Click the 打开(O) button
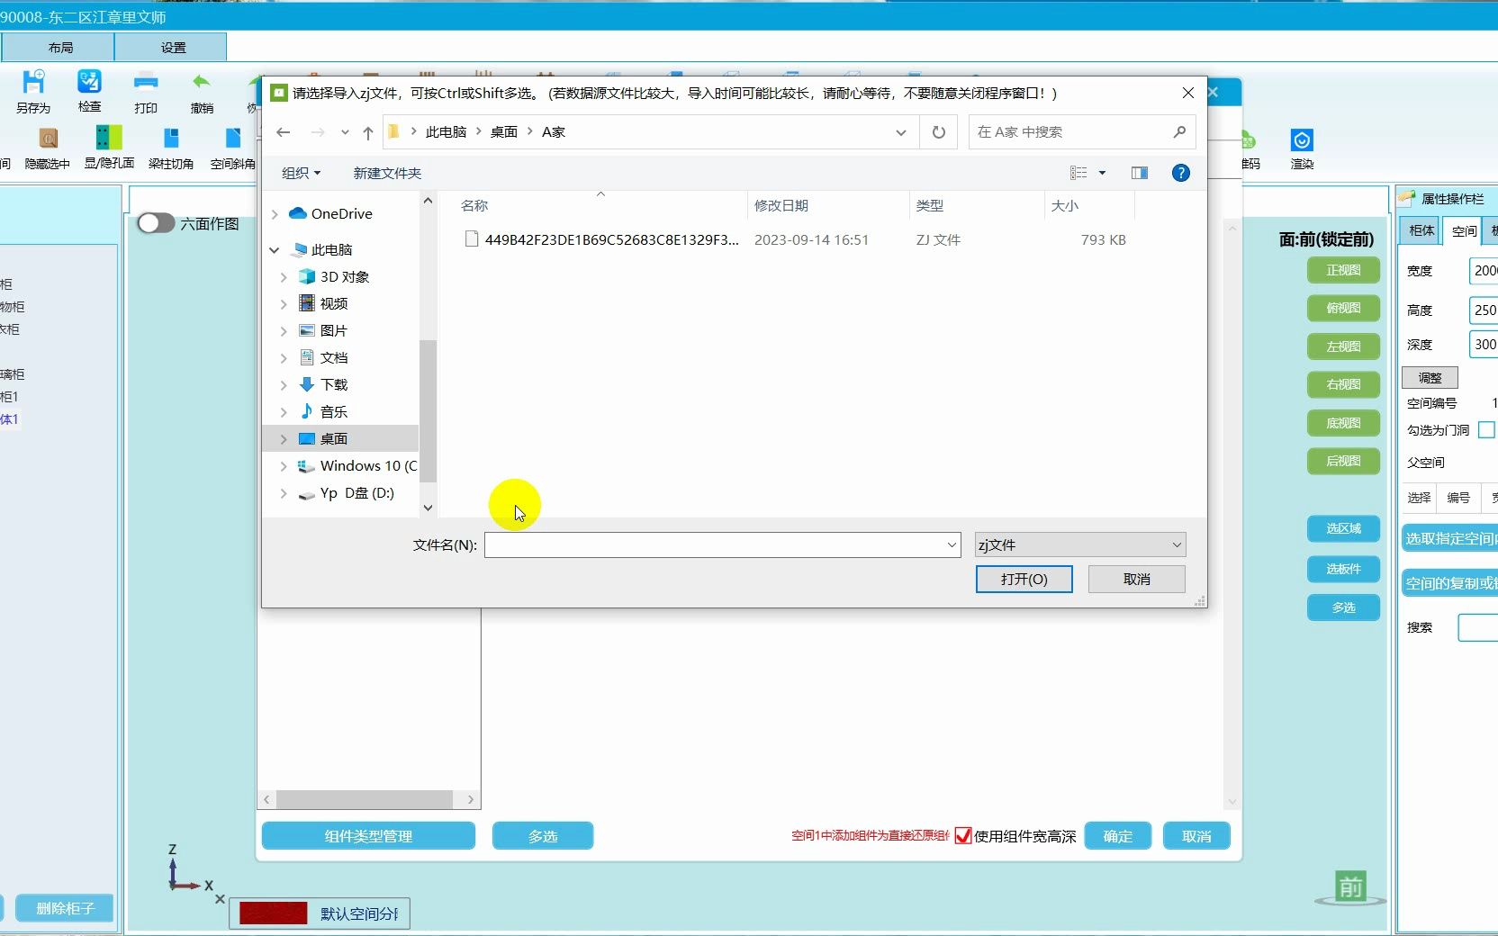This screenshot has width=1498, height=936. point(1024,579)
